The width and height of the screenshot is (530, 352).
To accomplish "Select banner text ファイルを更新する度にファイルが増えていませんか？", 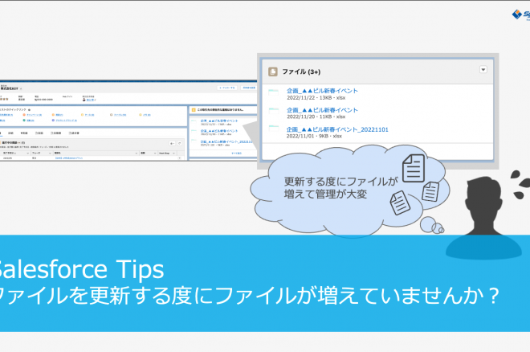I will (x=248, y=297).
